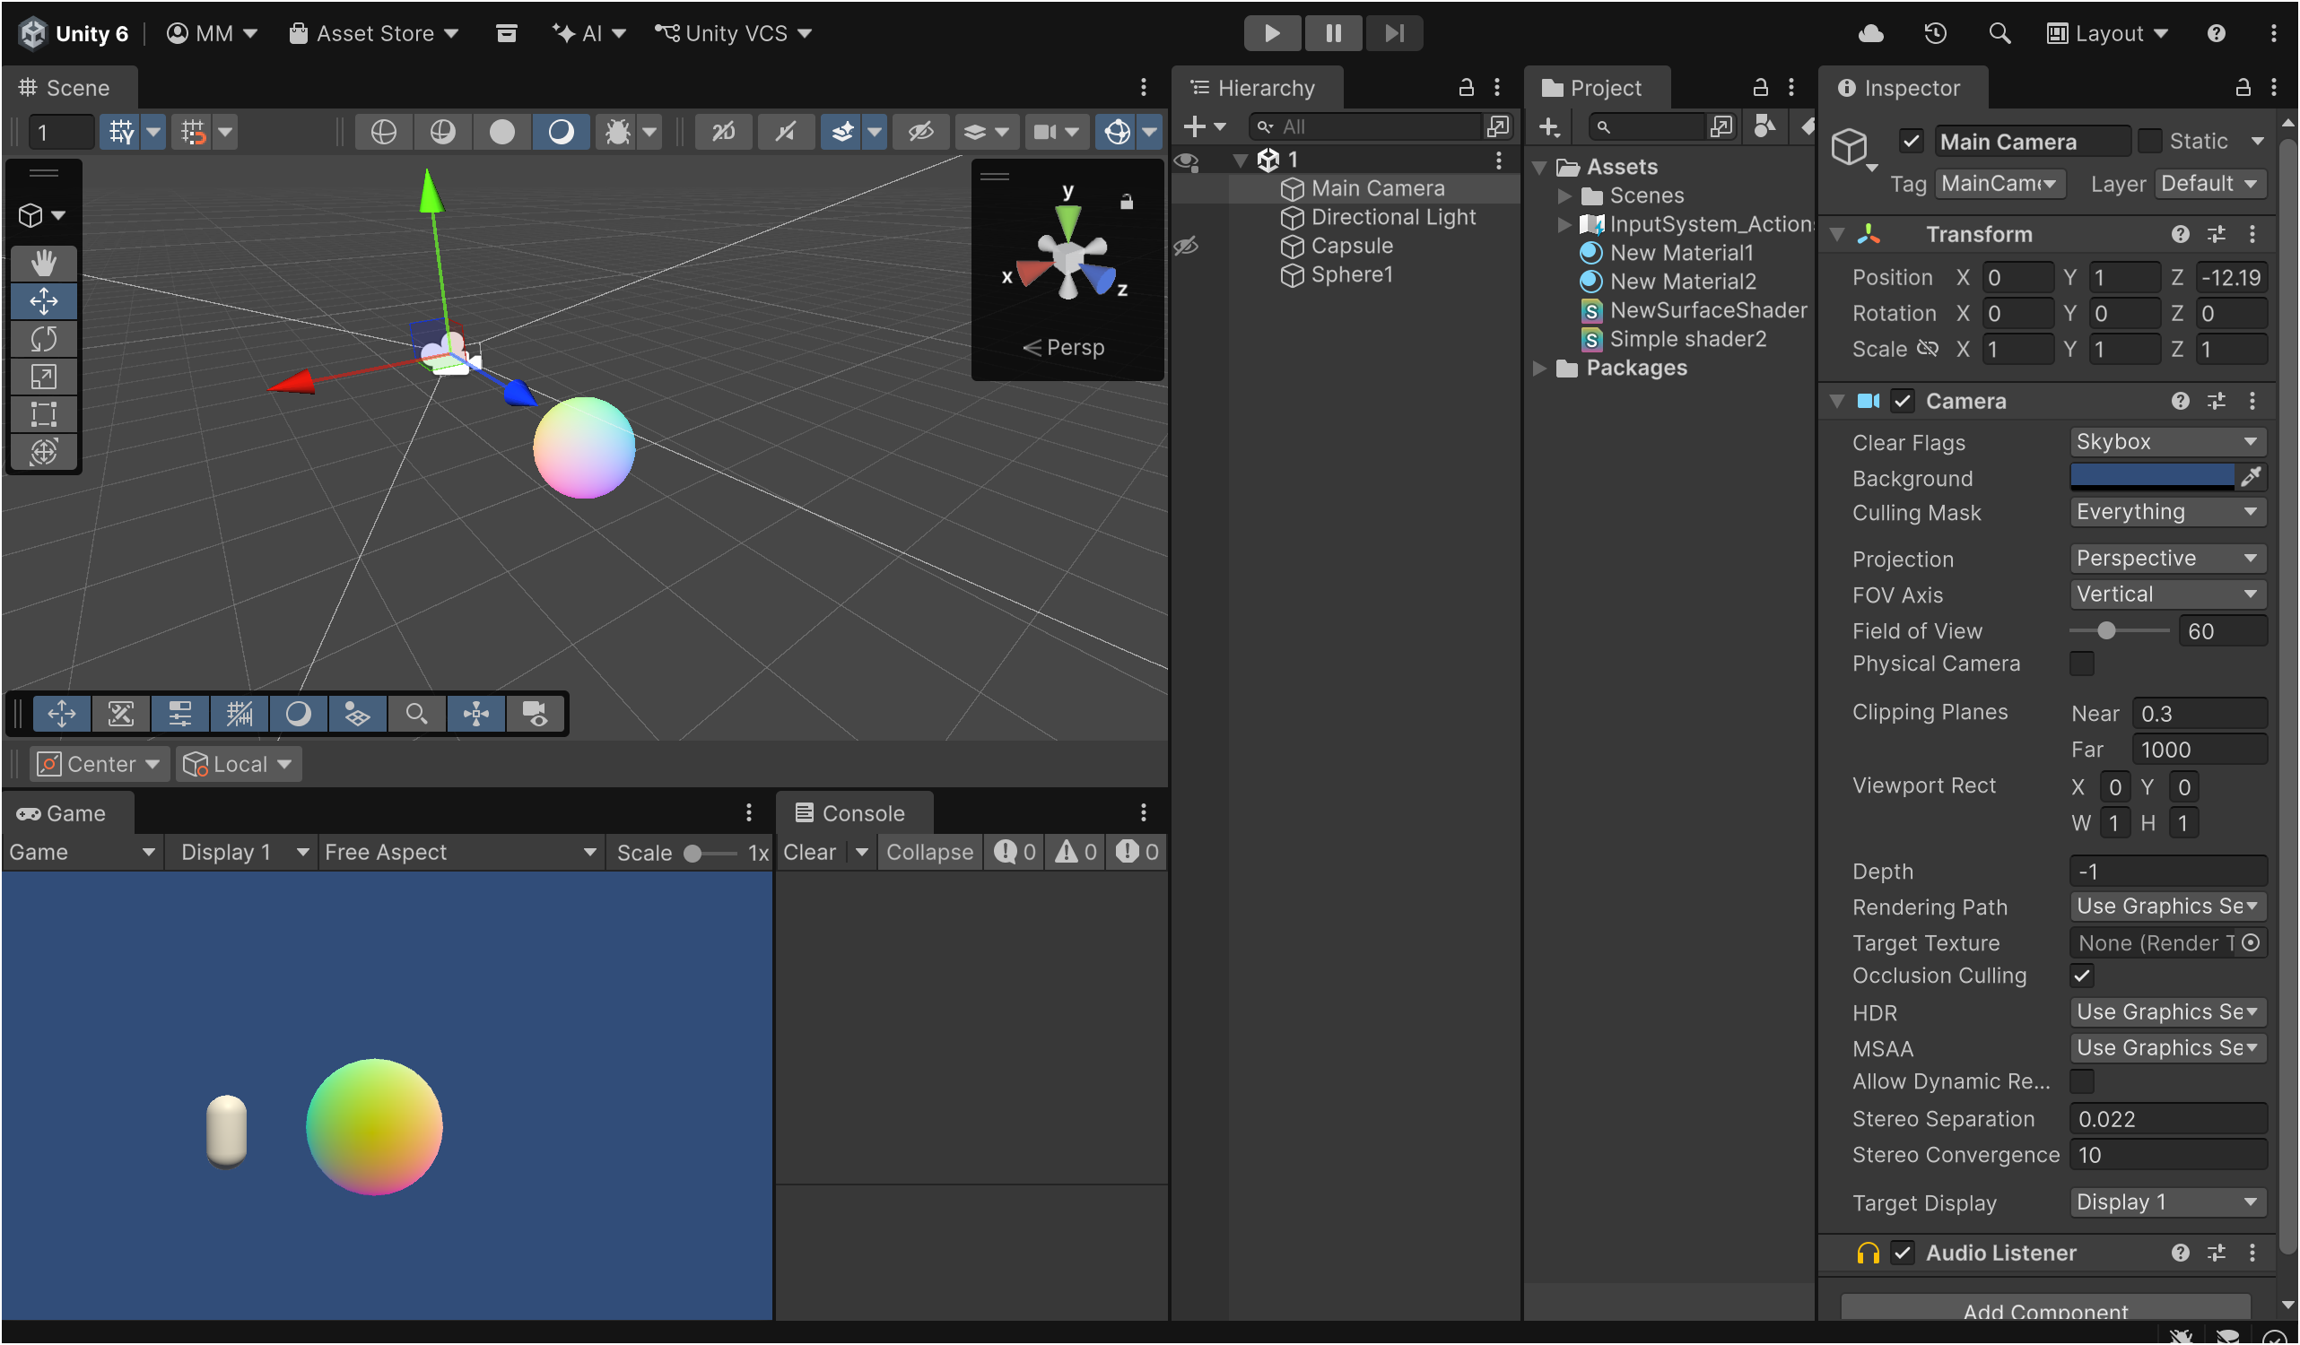Lock the Inspector panel
The width and height of the screenshot is (2300, 1345).
click(2243, 88)
